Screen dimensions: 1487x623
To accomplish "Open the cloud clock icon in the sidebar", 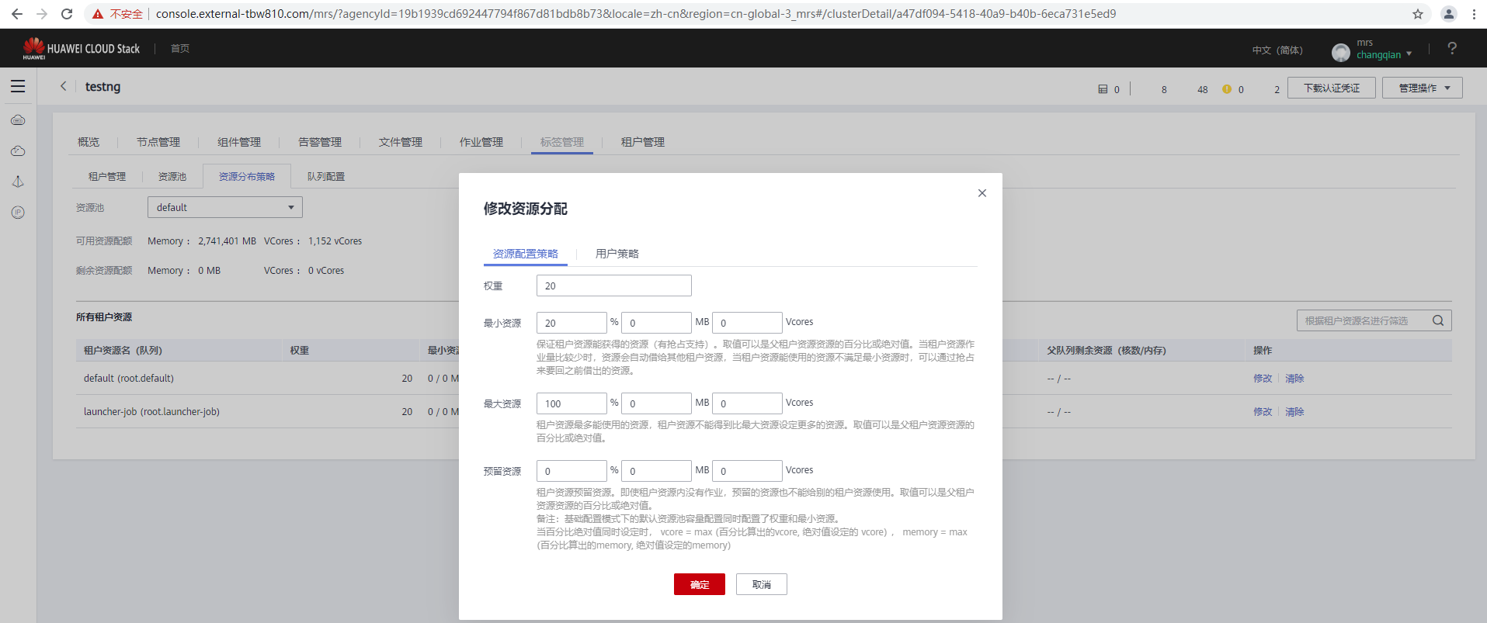I will 18,151.
